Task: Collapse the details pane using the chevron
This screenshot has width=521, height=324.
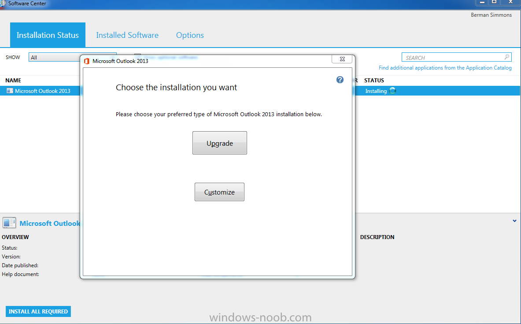Action: [514, 221]
